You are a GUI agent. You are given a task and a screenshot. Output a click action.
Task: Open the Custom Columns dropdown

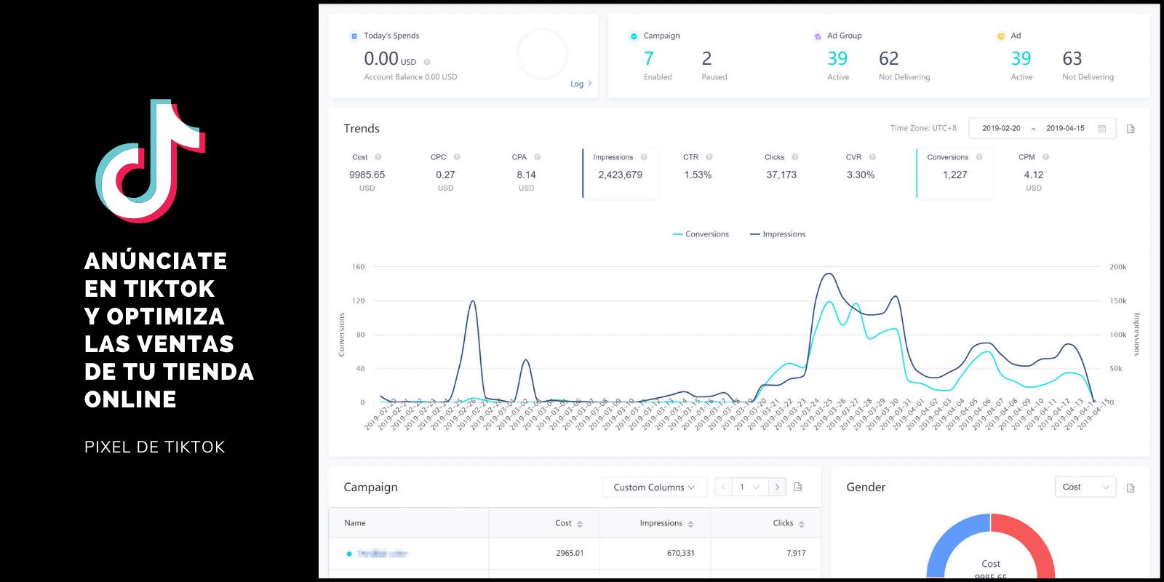click(654, 487)
